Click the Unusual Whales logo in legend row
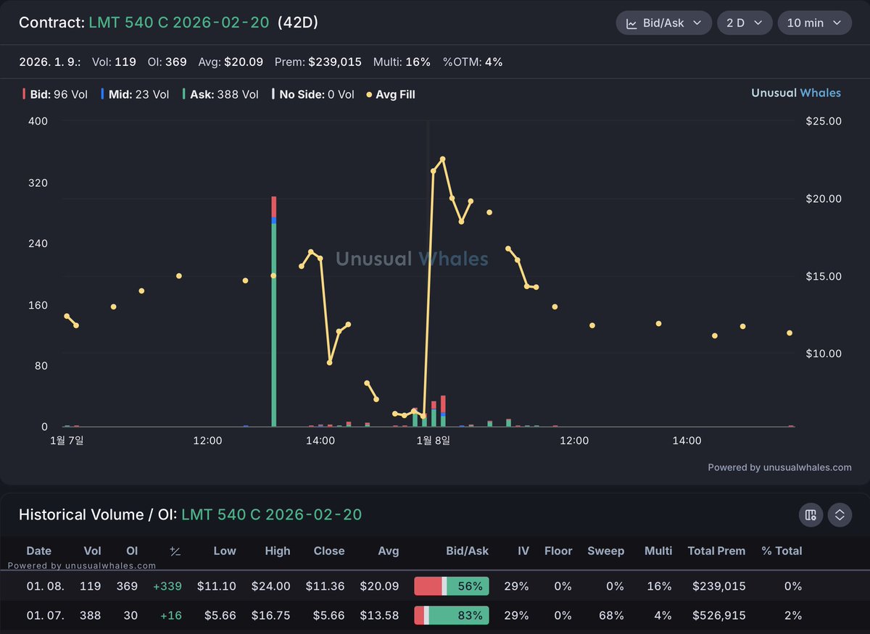The width and height of the screenshot is (870, 634). [x=796, y=93]
